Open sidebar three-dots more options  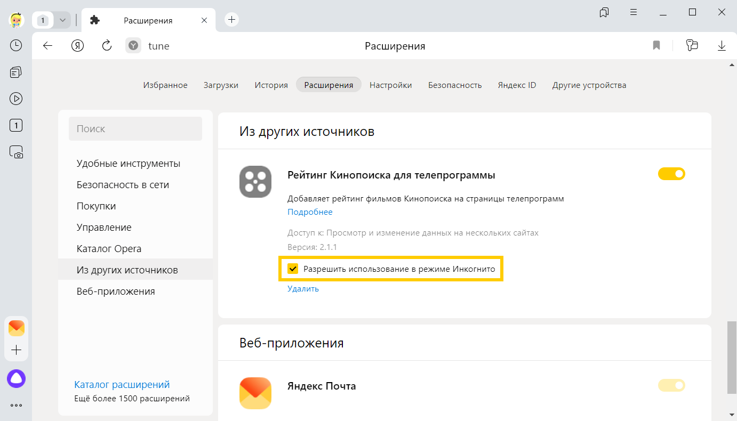click(x=17, y=405)
